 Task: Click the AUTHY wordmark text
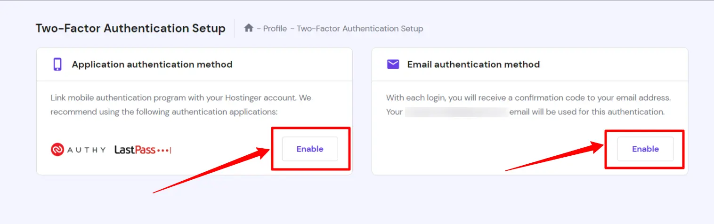[86, 150]
